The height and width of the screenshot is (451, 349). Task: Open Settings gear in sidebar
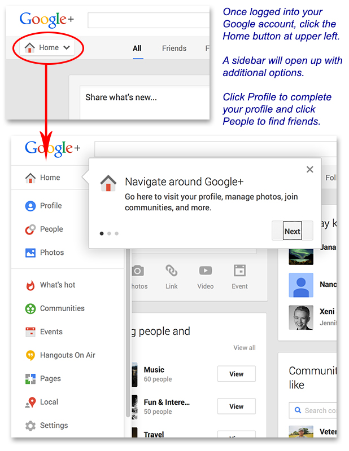tap(30, 426)
